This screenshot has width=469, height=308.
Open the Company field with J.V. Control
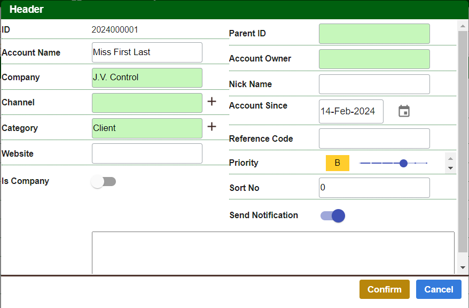(147, 78)
